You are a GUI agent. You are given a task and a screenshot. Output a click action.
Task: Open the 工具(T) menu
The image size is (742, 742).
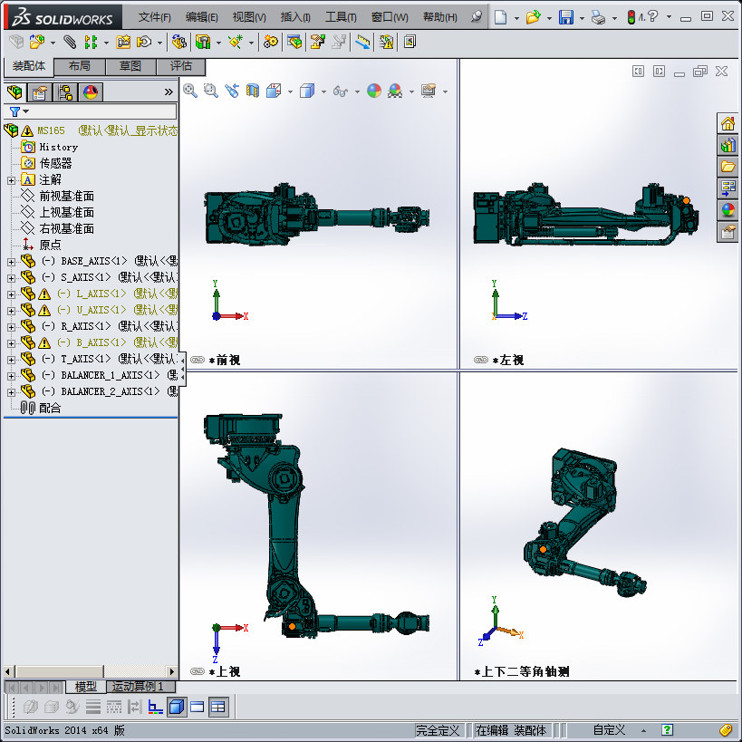pyautogui.click(x=341, y=17)
